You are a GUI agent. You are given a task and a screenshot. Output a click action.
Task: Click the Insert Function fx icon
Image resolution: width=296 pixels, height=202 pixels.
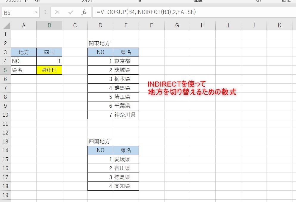pos(84,12)
